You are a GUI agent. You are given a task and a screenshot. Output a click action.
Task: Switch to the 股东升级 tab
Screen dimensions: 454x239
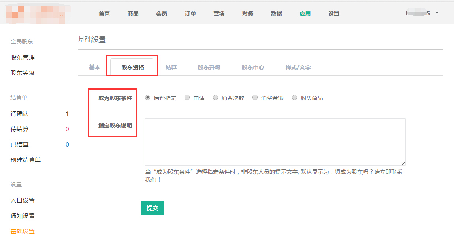point(209,67)
